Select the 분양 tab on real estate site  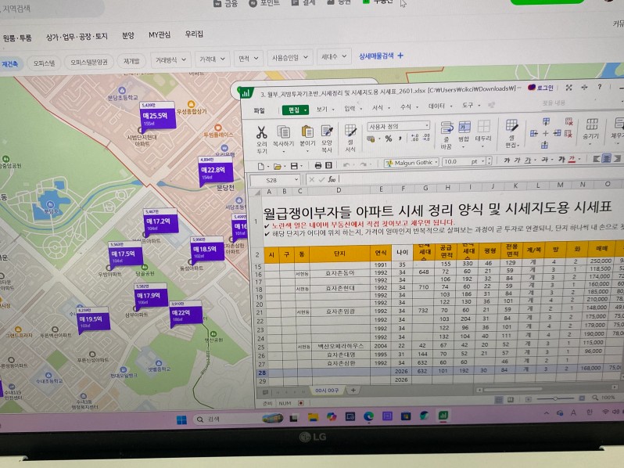127,35
